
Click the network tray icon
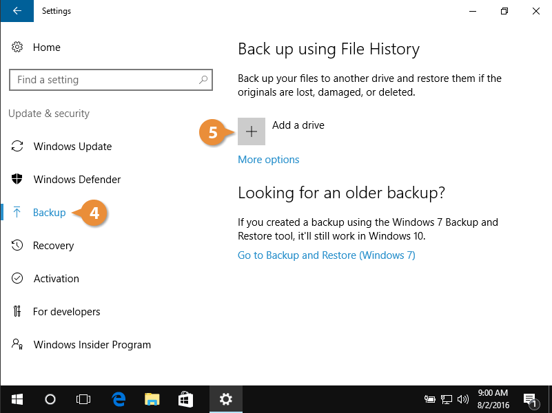[447, 399]
